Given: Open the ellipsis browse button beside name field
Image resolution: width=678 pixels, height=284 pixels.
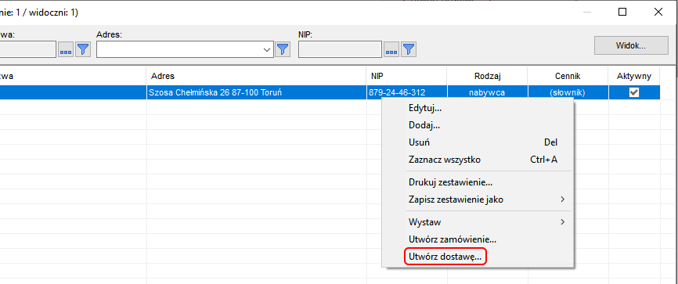Looking at the screenshot, I should (66, 49).
